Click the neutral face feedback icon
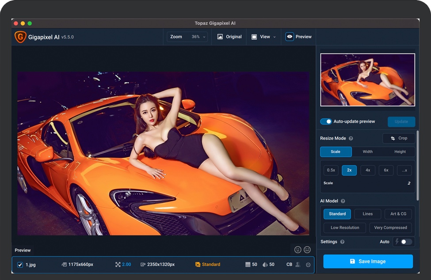Screen dimensions: 431x280 [307, 250]
